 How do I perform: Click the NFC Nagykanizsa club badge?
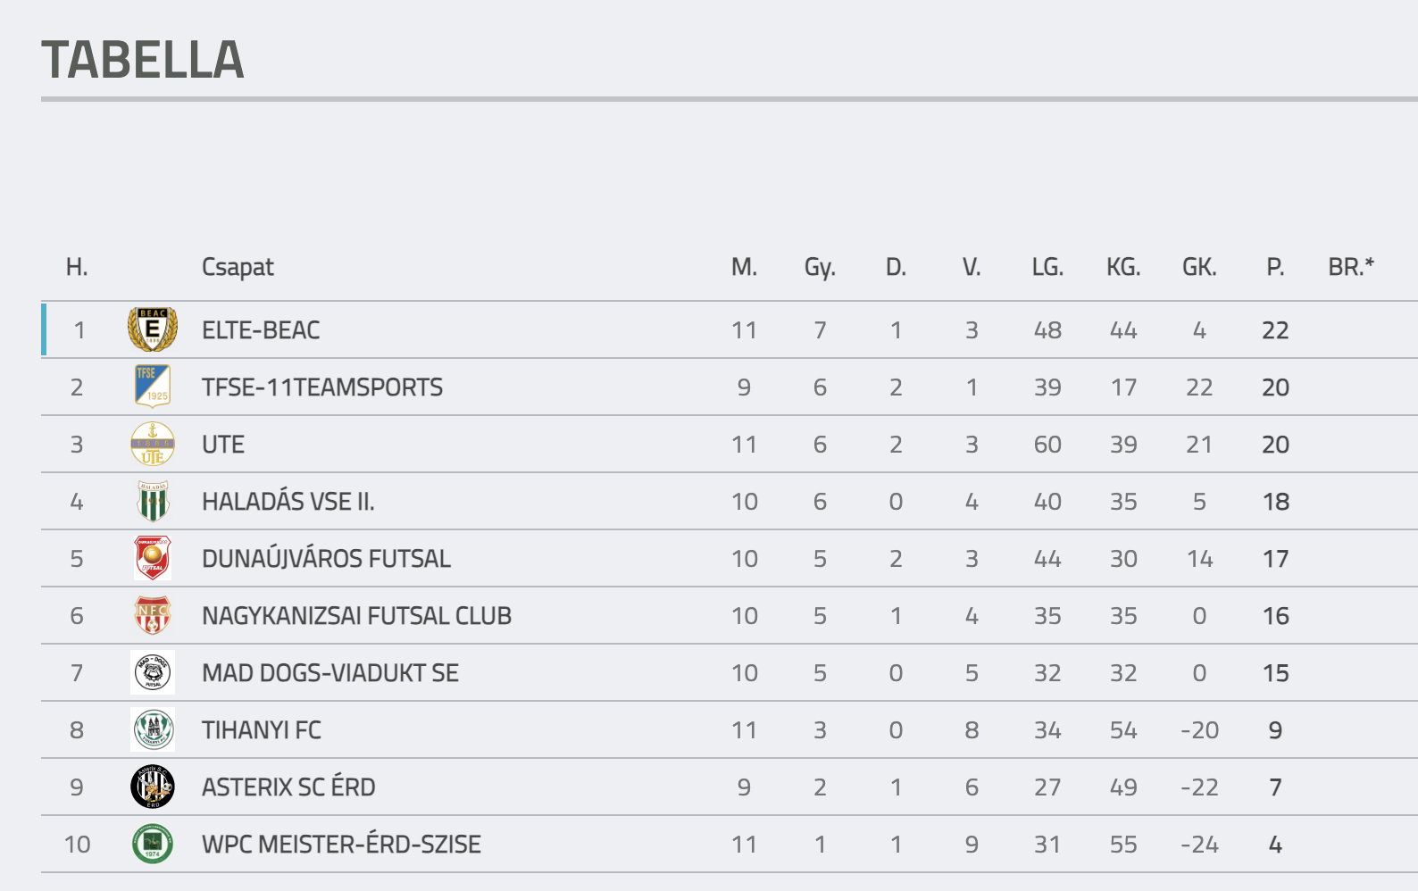pos(153,615)
